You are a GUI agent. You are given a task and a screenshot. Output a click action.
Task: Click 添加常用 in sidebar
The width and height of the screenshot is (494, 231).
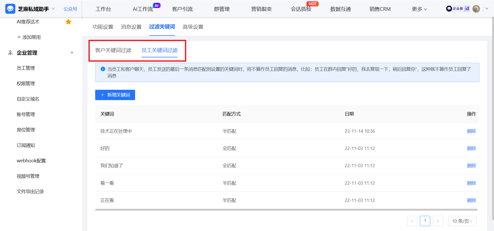[x=29, y=37]
